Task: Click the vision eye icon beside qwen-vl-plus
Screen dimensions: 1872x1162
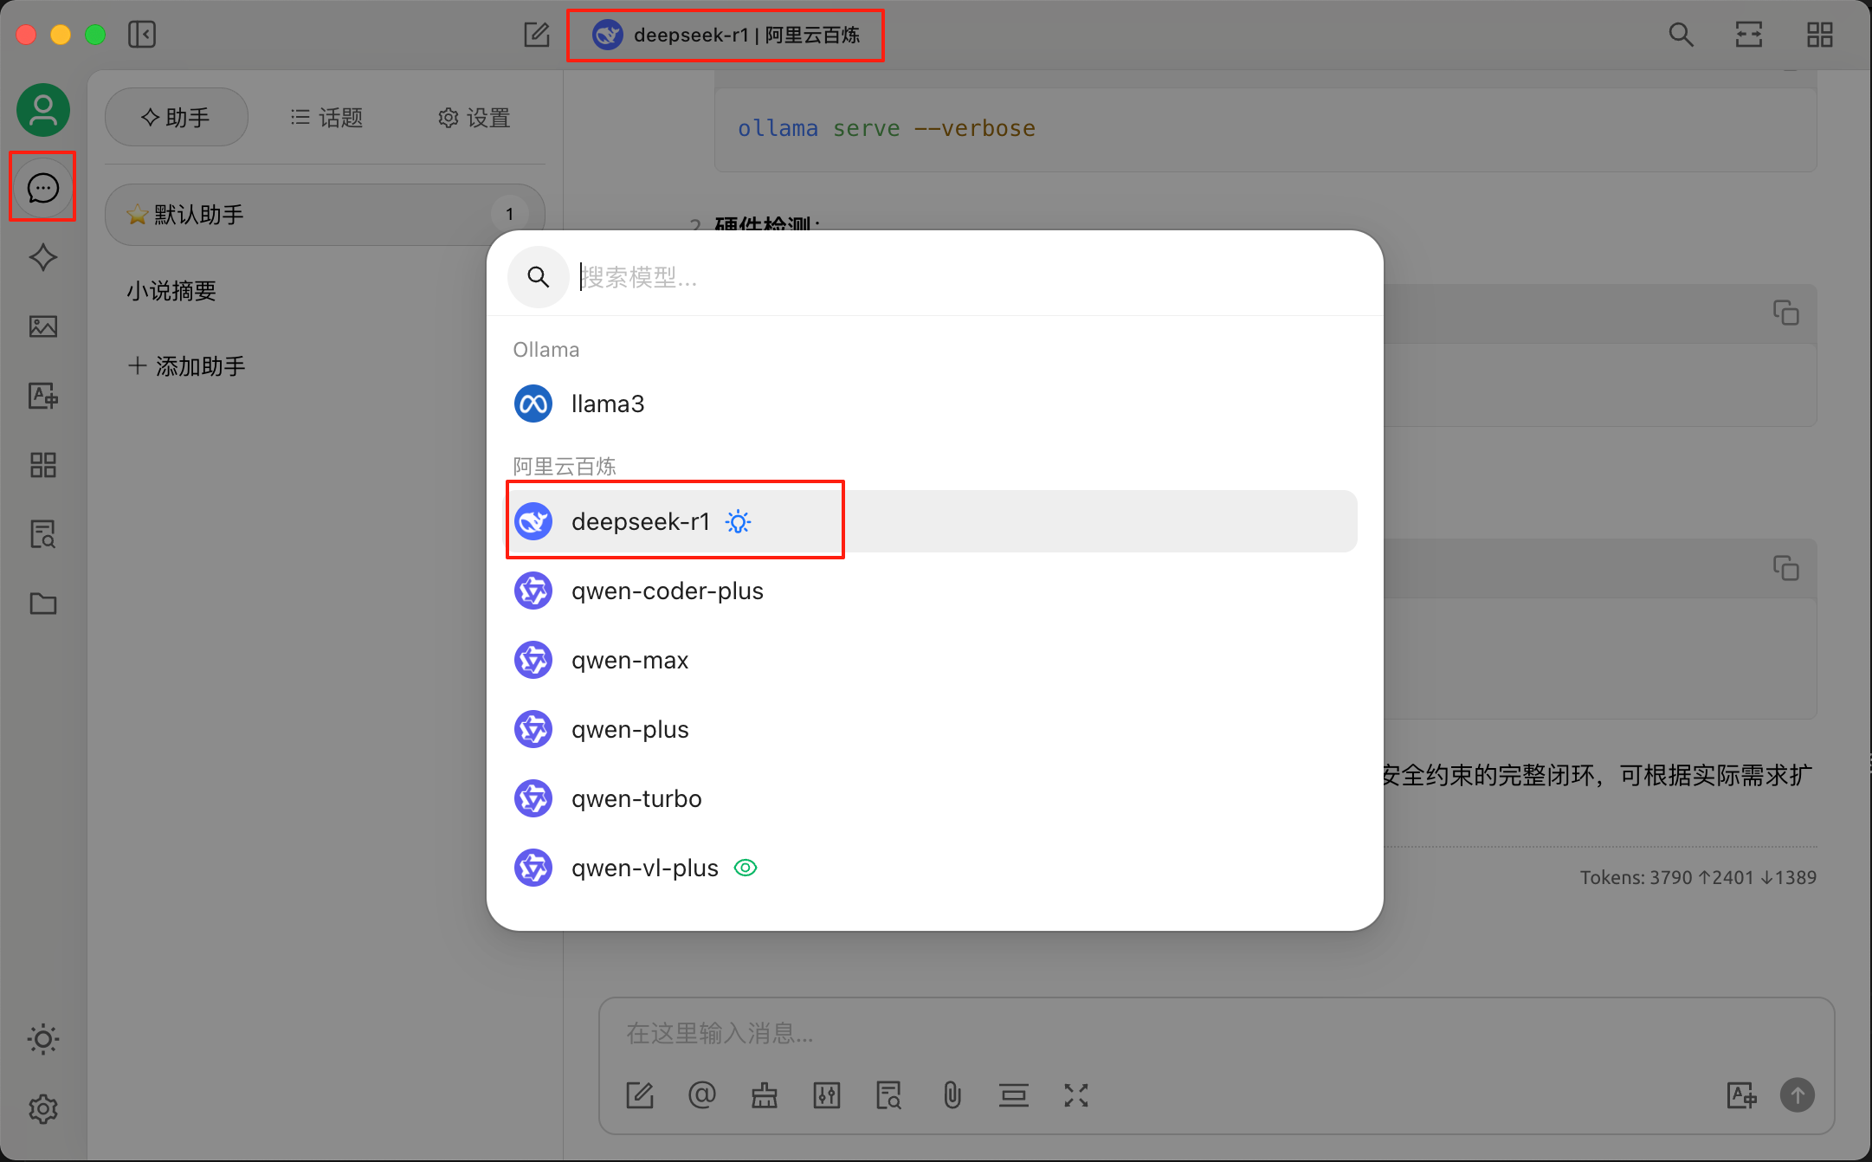Action: coord(746,868)
